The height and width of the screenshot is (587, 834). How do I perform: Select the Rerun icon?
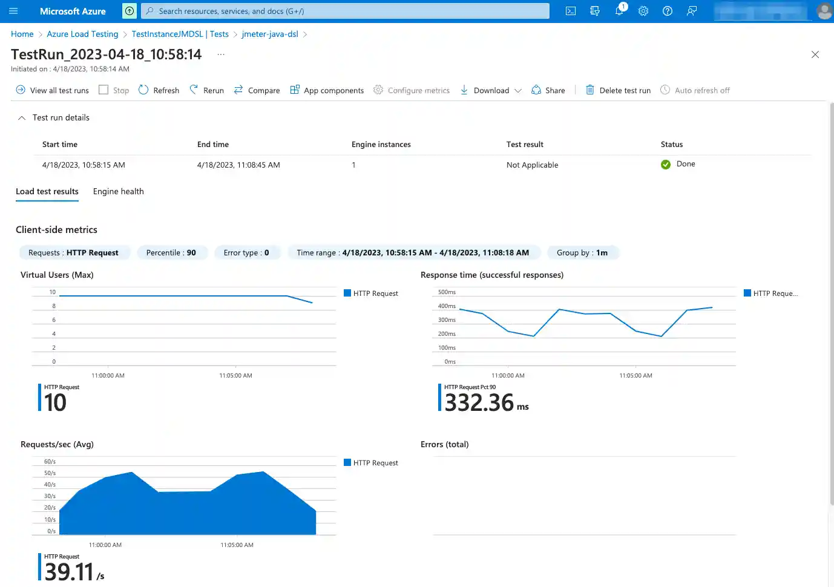click(206, 90)
